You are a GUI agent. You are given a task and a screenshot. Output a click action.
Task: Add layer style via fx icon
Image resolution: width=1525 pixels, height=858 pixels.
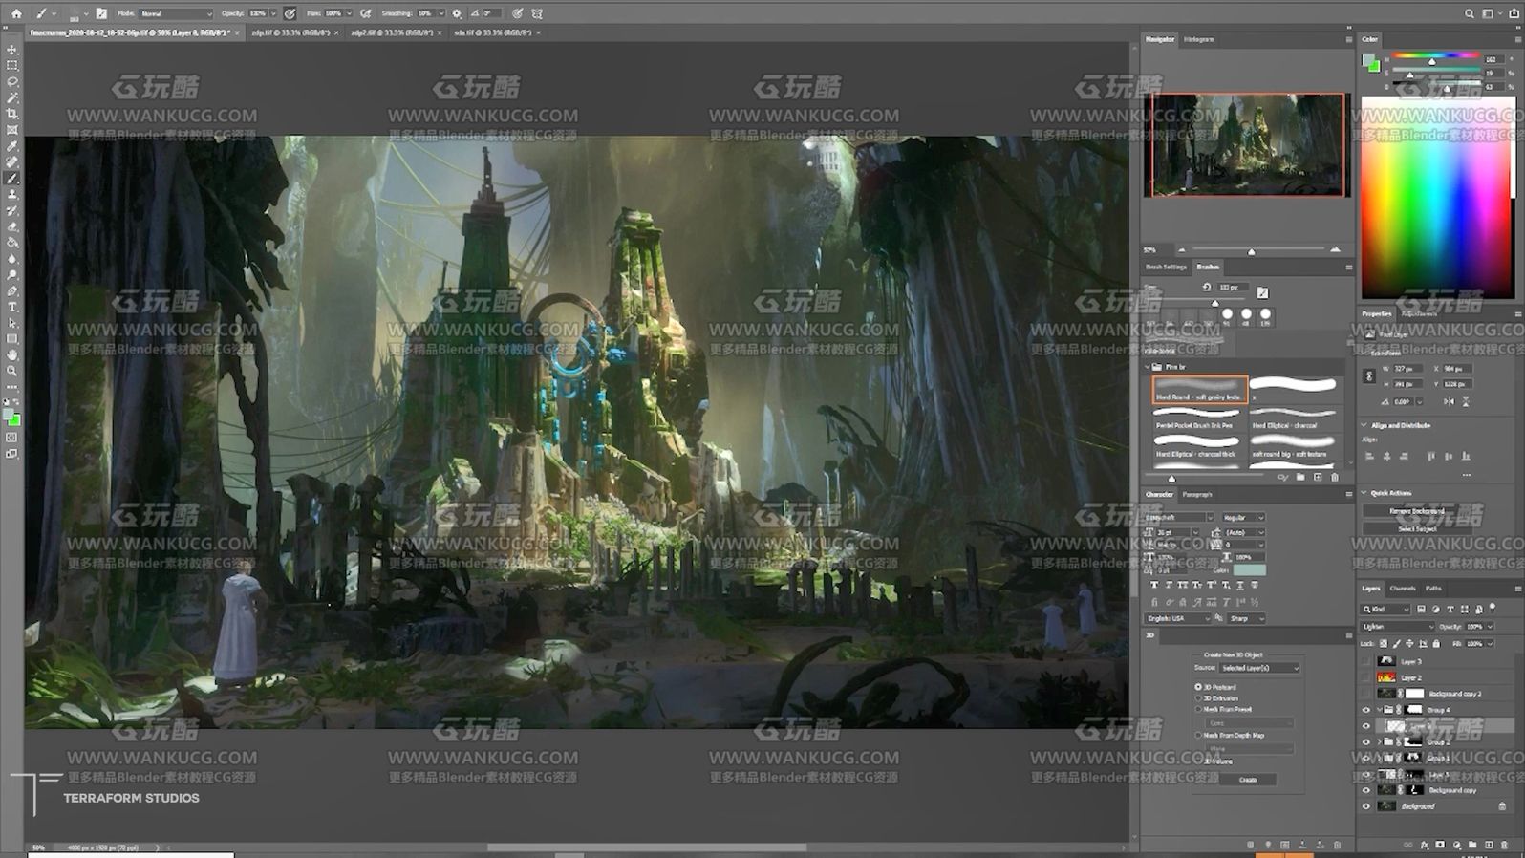click(x=1425, y=845)
